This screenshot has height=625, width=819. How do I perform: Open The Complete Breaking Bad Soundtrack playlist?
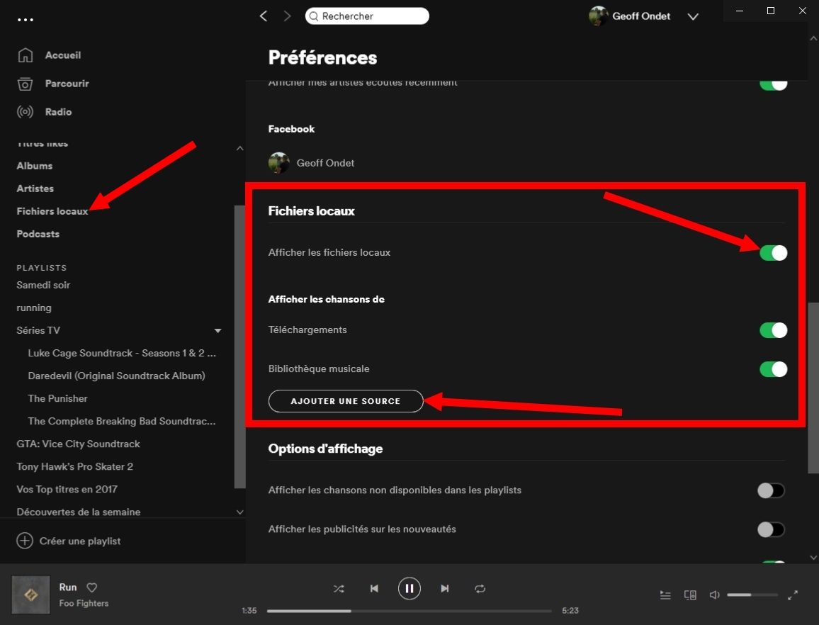(122, 421)
